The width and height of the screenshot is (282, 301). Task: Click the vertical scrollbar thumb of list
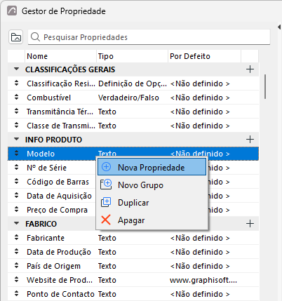pos(265,86)
